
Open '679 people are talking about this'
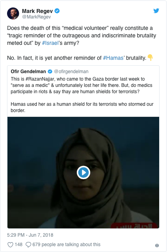click(x=66, y=245)
